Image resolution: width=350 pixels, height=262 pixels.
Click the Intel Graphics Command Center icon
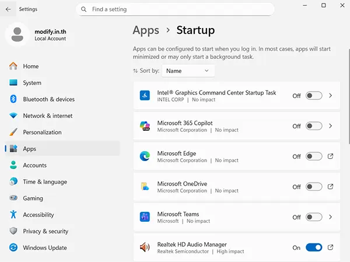(x=145, y=96)
